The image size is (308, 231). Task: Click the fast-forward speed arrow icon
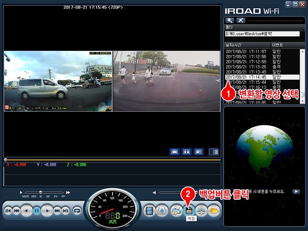pos(68,192)
